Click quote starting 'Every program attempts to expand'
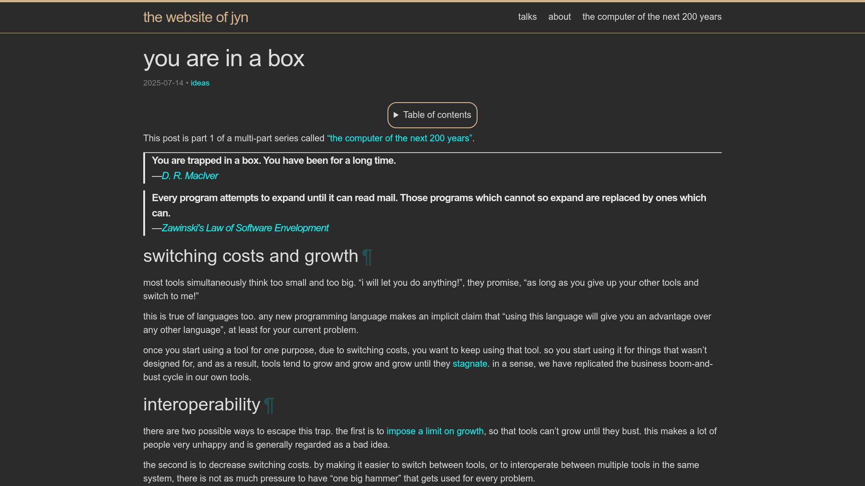The width and height of the screenshot is (865, 486). coord(429,206)
